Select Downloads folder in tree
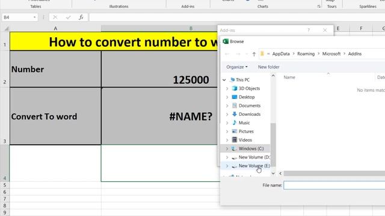The width and height of the screenshot is (385, 216). pos(250,114)
